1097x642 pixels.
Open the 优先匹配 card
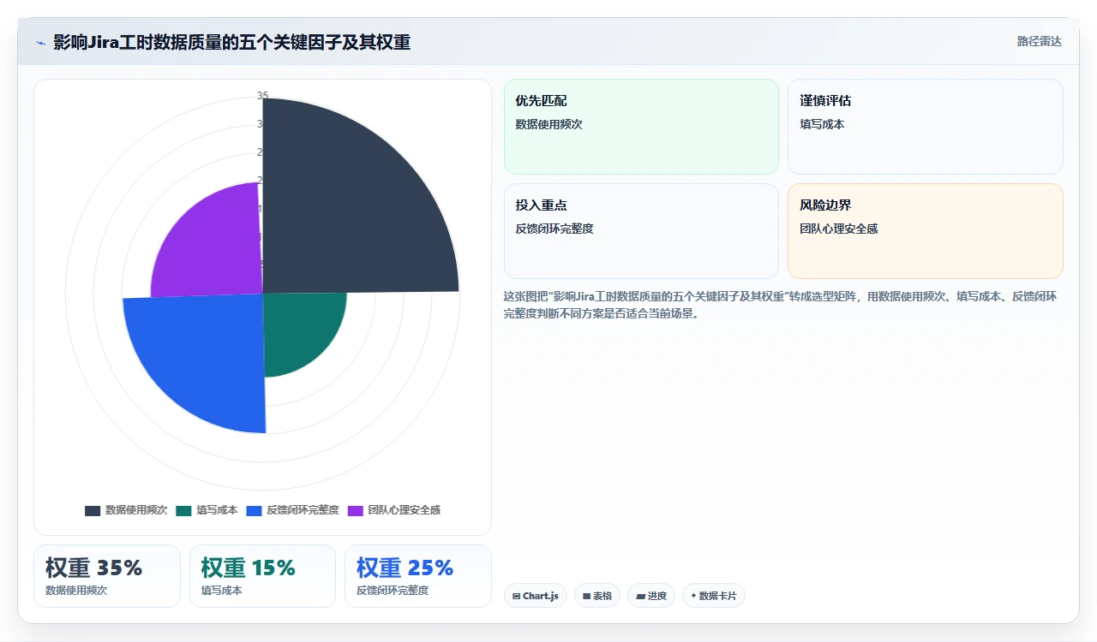click(x=641, y=127)
